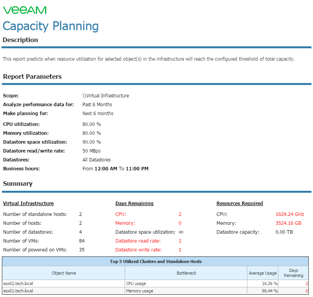Click the red Memory days remaining value 0
Viewport: 313px width, 297px height.
[180, 223]
